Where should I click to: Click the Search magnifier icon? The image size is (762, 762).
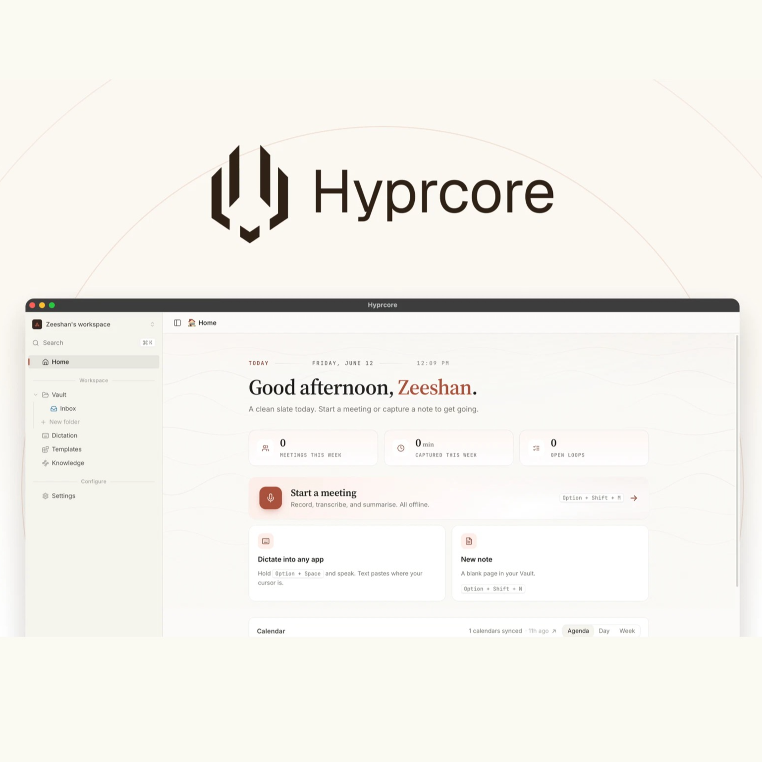pyautogui.click(x=36, y=343)
